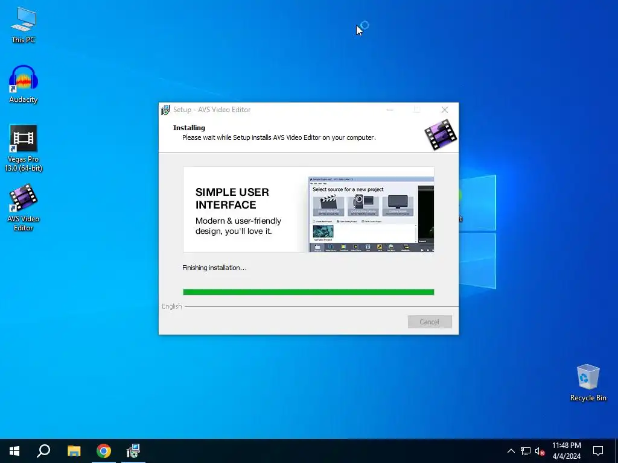
Task: Click the muted volume tray icon
Action: point(540,451)
